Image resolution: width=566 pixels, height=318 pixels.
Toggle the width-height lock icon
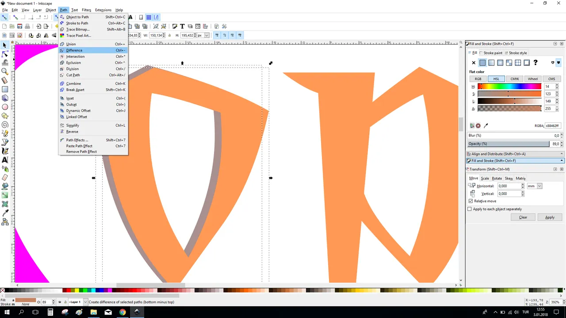coord(170,35)
